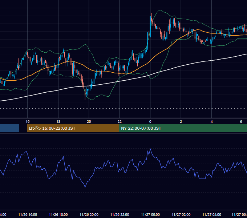The width and height of the screenshot is (247, 218).
Task: Click the time label 6 on the upper axis
Action: coord(241,122)
